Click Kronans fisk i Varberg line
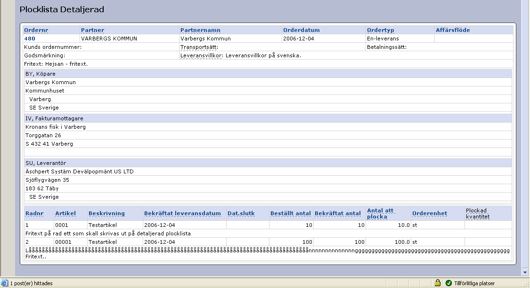 56,127
